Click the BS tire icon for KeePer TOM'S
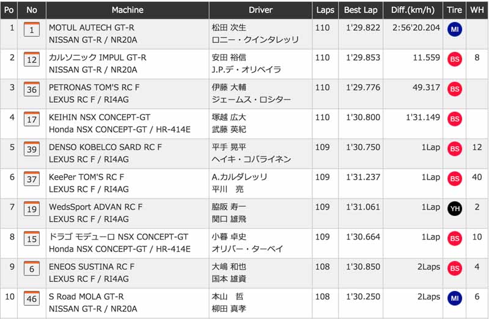Viewport: 489px width, 319px height. (x=454, y=178)
